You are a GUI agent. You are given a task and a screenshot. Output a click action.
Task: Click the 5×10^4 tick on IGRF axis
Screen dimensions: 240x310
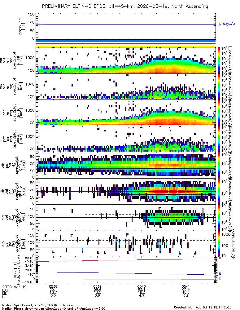[x=29, y=258]
